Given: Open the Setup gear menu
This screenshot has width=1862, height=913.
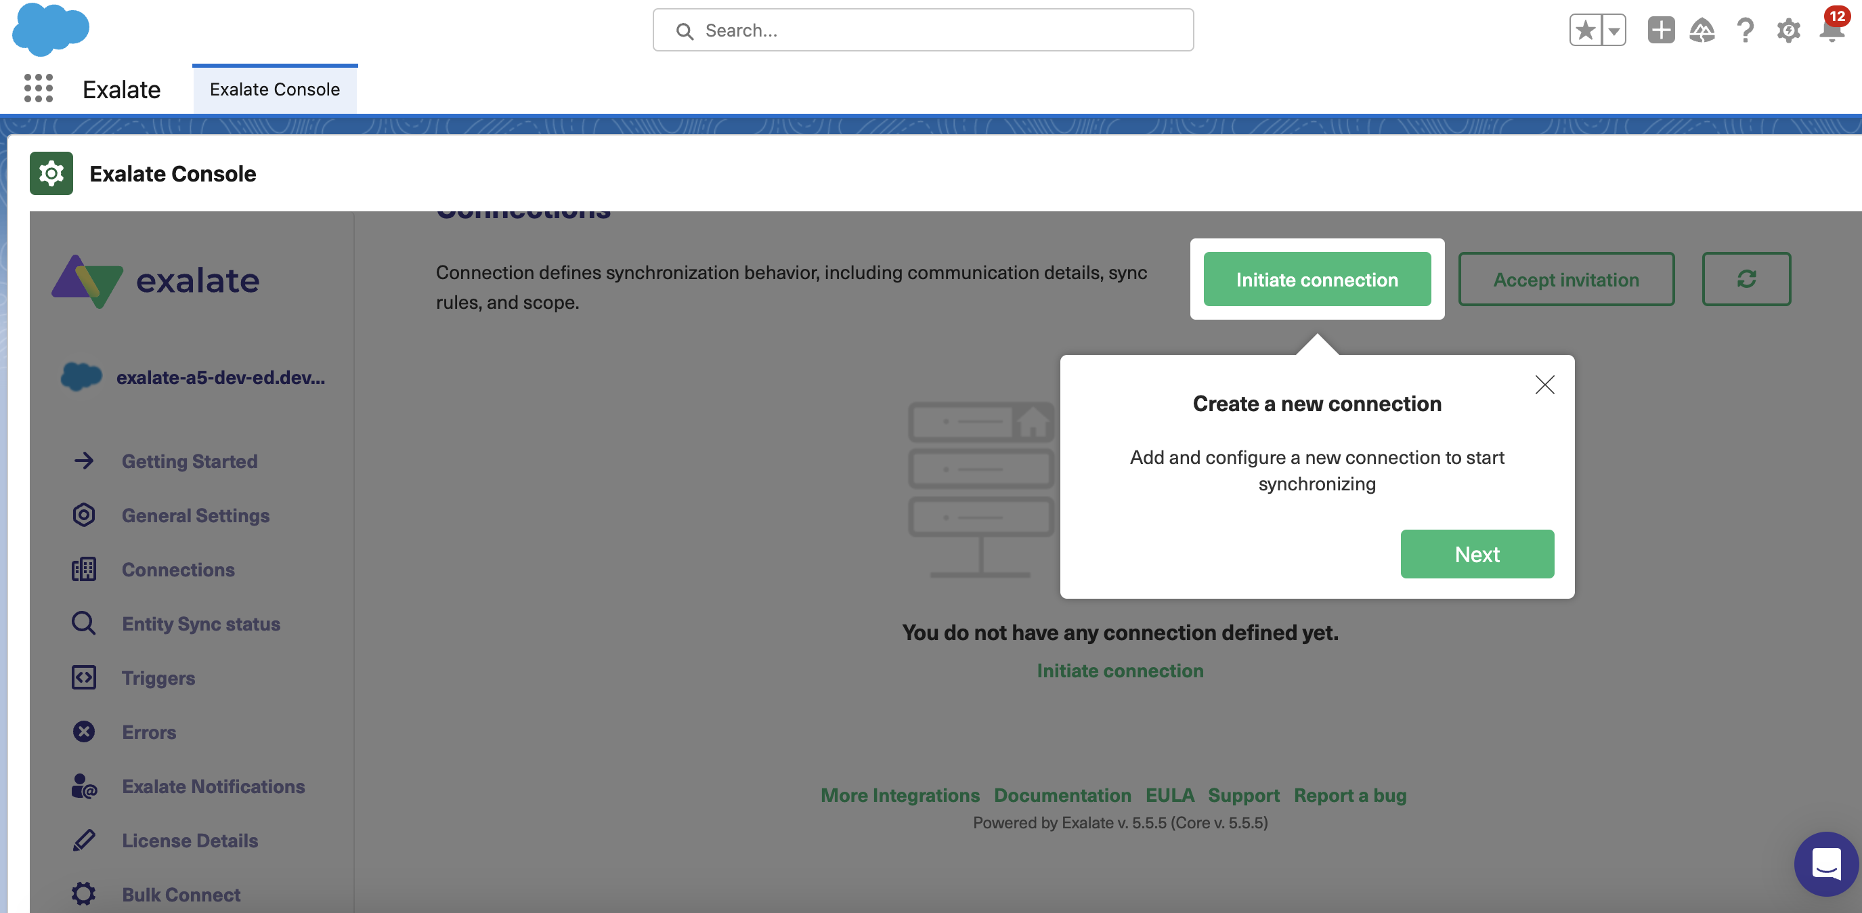Looking at the screenshot, I should point(1788,30).
